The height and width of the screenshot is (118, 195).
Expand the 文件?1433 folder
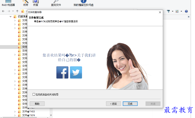[15, 112]
